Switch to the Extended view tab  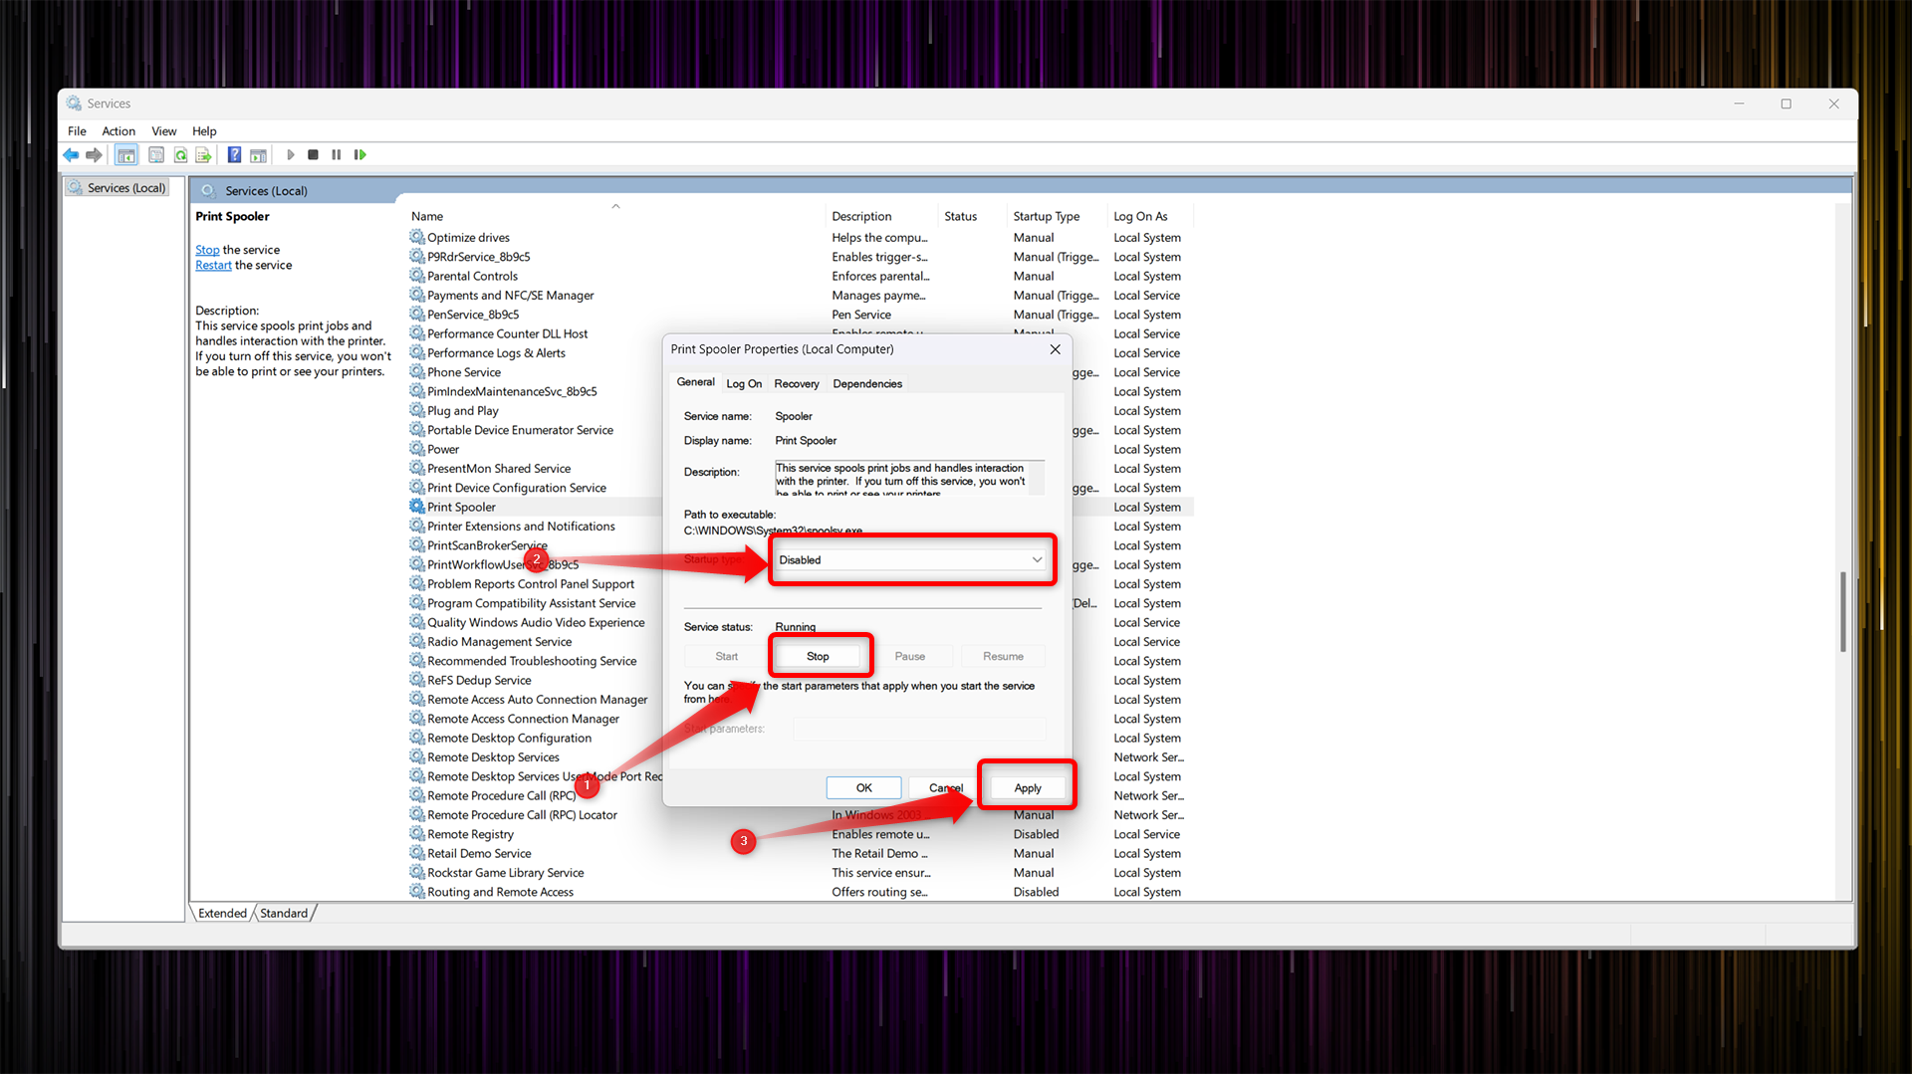click(x=222, y=913)
